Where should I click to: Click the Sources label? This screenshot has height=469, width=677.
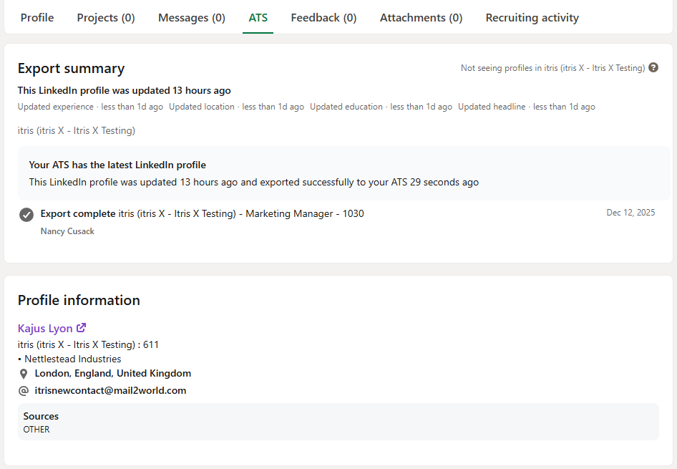pyautogui.click(x=41, y=416)
